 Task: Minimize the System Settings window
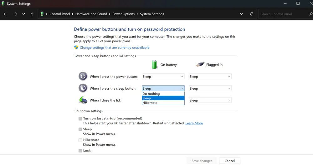[285, 3]
